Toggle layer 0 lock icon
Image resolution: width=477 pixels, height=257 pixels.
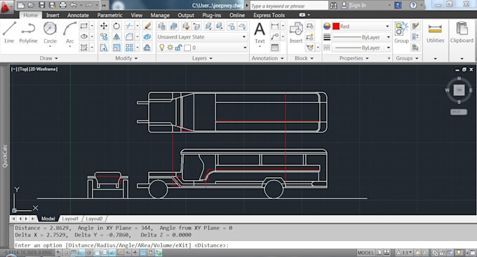(x=179, y=48)
